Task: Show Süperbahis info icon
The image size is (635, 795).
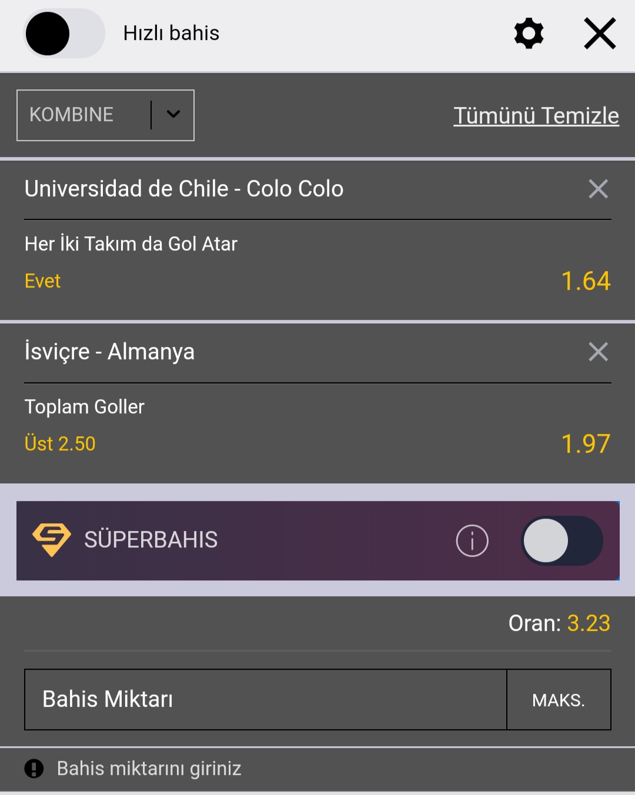Action: pyautogui.click(x=472, y=540)
